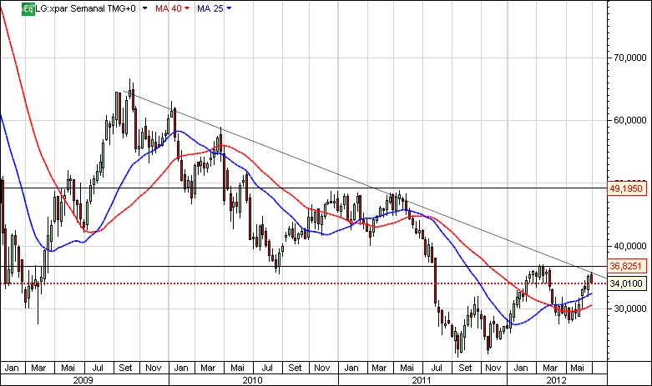This screenshot has height=386, width=652.
Task: Click the 60,0000 price axis label
Action: tap(630, 120)
